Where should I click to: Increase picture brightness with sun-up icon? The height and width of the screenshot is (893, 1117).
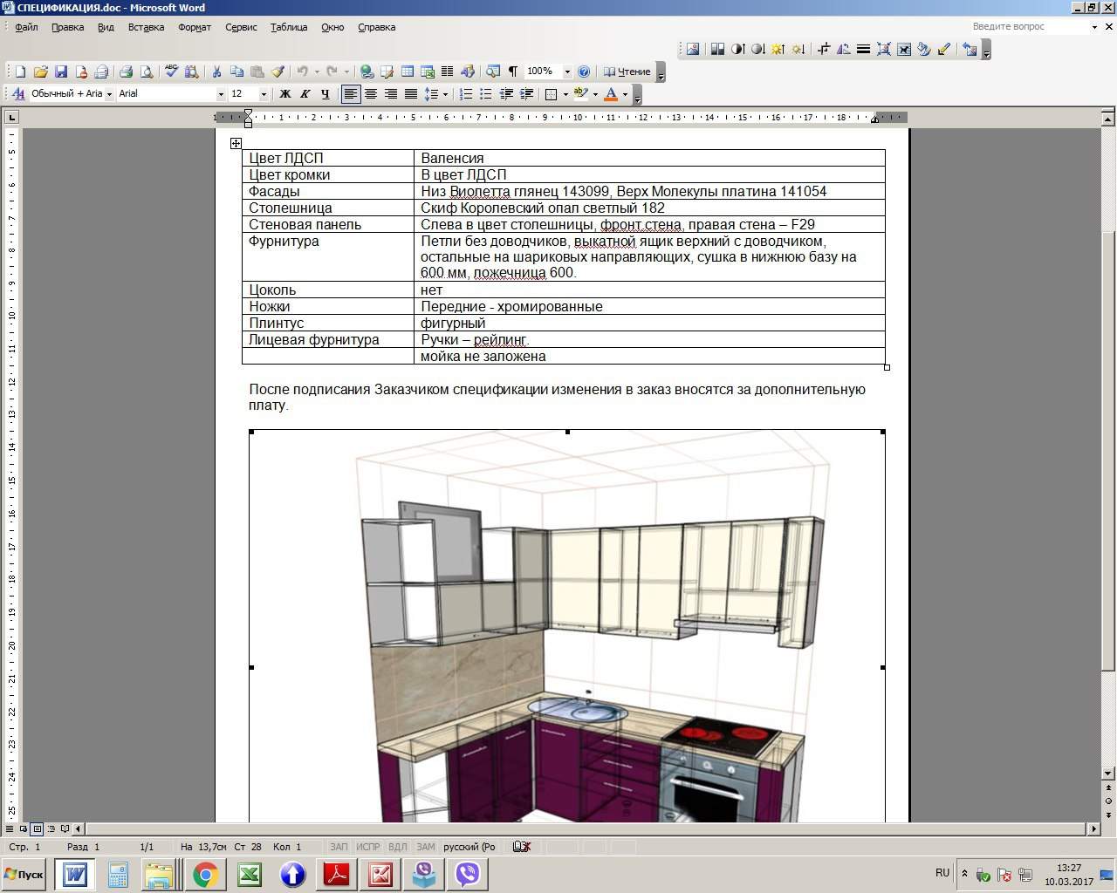(778, 50)
